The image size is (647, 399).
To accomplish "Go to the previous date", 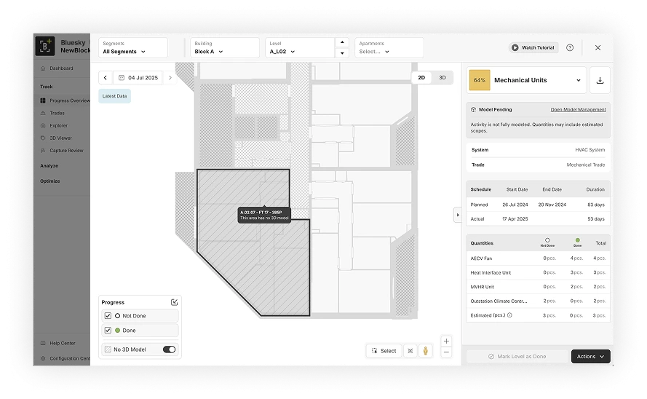I will pos(106,78).
